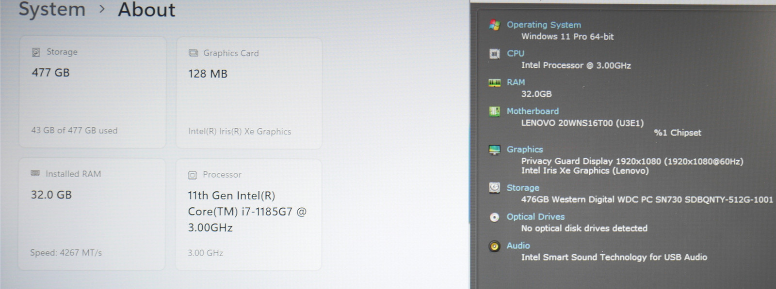This screenshot has width=776, height=289.
Task: Open the RAM section link in Speccy
Action: click(516, 82)
